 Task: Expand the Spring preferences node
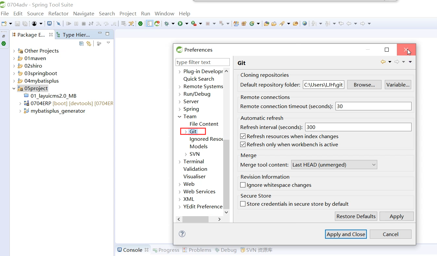(179, 109)
